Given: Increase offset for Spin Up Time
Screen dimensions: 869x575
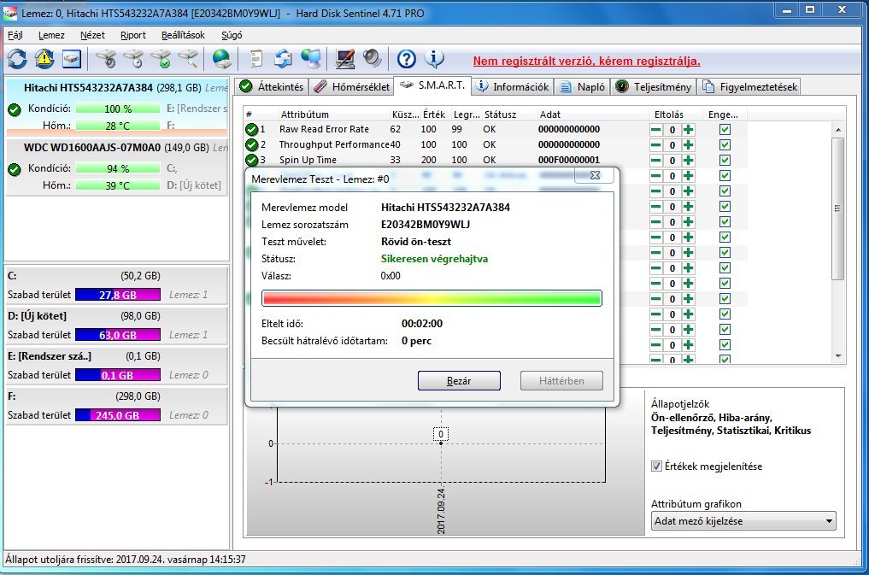Looking at the screenshot, I should (x=689, y=161).
